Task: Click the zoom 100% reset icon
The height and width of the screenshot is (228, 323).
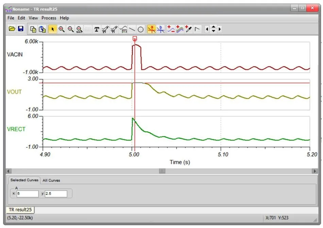Action: (79, 29)
